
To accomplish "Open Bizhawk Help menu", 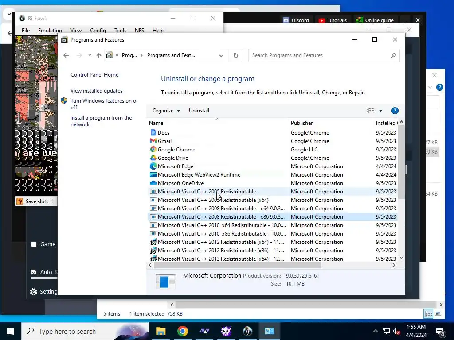I will (158, 31).
